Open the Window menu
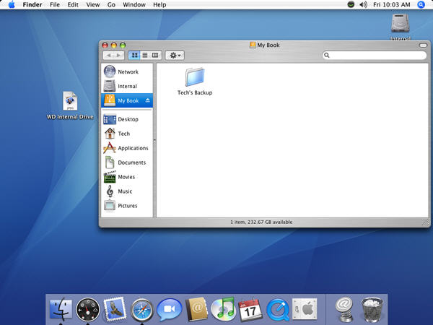 (x=134, y=5)
